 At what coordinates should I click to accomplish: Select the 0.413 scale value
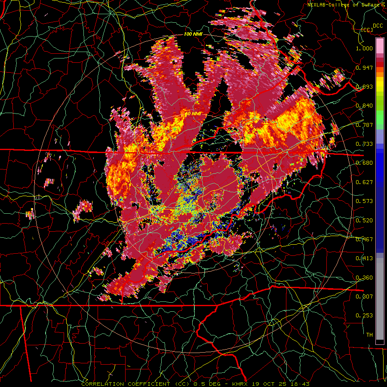(364, 258)
